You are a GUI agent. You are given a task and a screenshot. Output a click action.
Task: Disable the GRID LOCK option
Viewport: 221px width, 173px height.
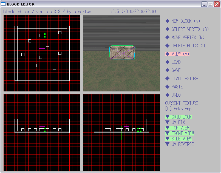167,117
